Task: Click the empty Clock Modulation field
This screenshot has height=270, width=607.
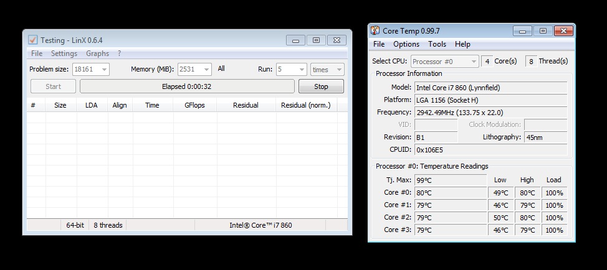Action: (x=546, y=125)
